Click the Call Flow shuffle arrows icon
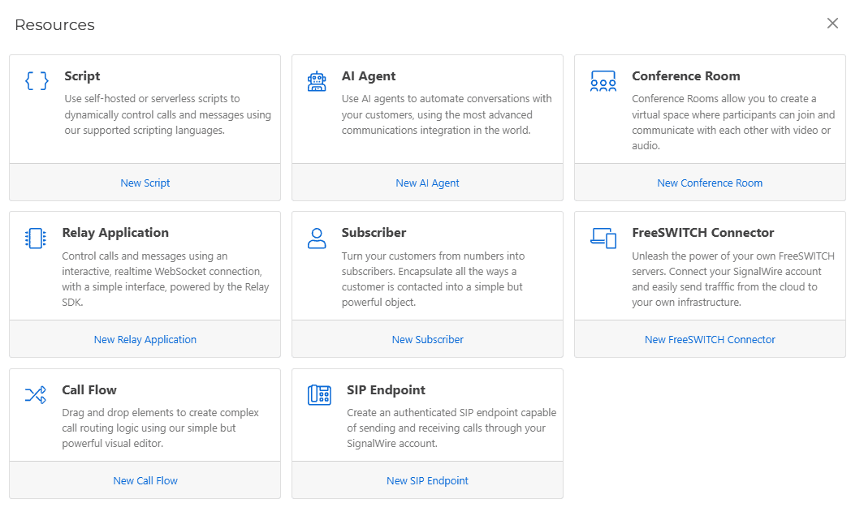 tap(36, 395)
